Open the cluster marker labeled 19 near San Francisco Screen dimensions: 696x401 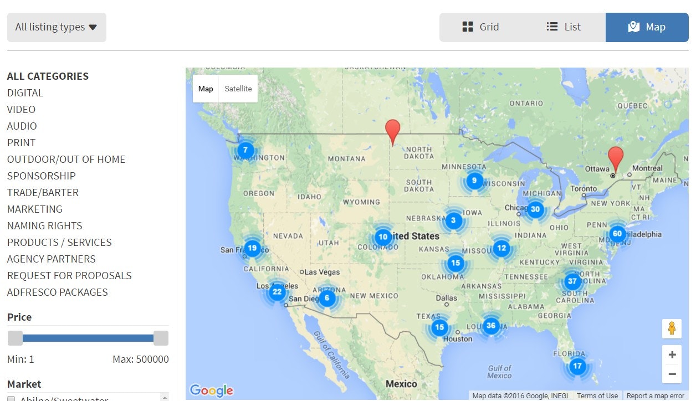tap(252, 248)
